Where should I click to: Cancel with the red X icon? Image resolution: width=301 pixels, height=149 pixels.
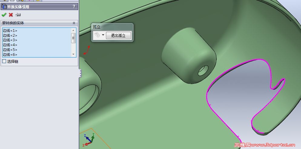(11, 15)
